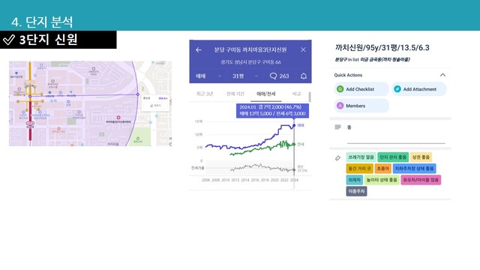The width and height of the screenshot is (480, 270).
Task: Click the 전세 line endpoint on chart
Action: point(294,144)
